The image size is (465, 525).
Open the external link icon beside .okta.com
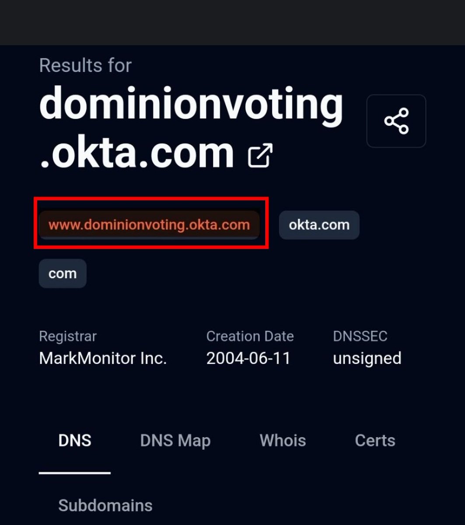coord(260,155)
